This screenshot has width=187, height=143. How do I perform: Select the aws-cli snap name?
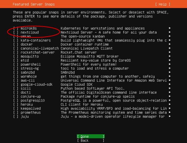point(28,80)
